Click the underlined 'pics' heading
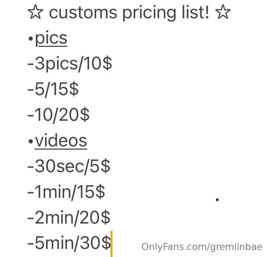This screenshot has height=257, width=267. (x=51, y=38)
